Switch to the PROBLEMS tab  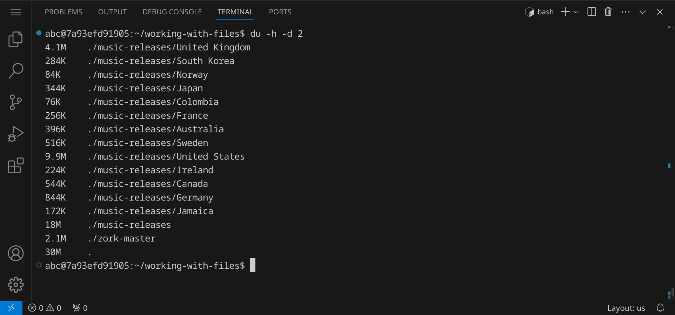(64, 12)
